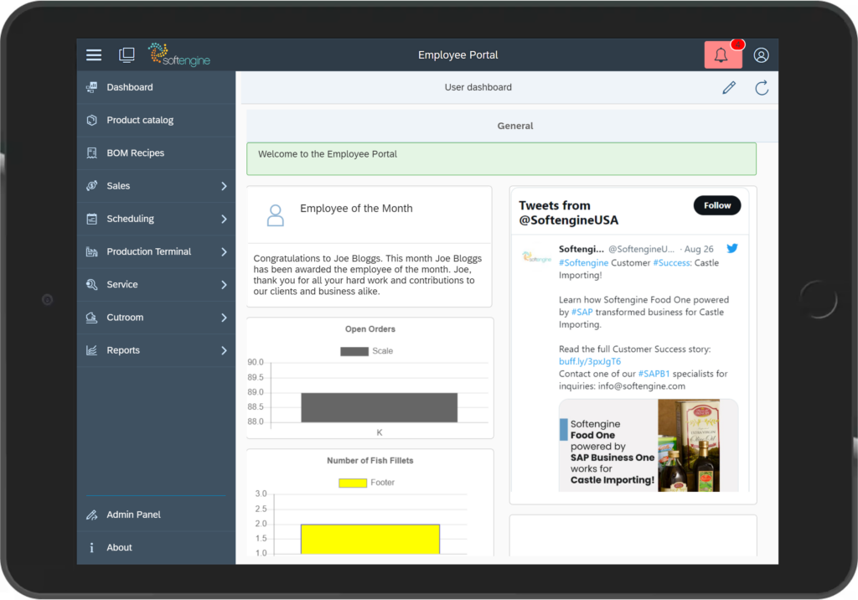
Task: Open the Dashboard menu item
Action: 131,87
